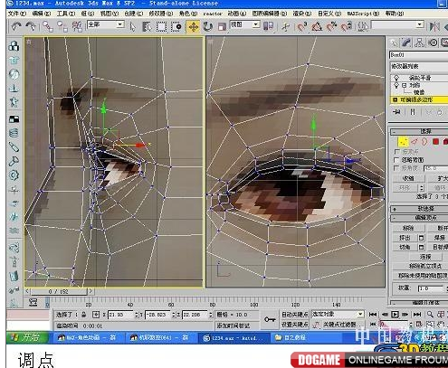The image size is (448, 368).
Task: Click the Connect (连接) button
Action: 425,257
